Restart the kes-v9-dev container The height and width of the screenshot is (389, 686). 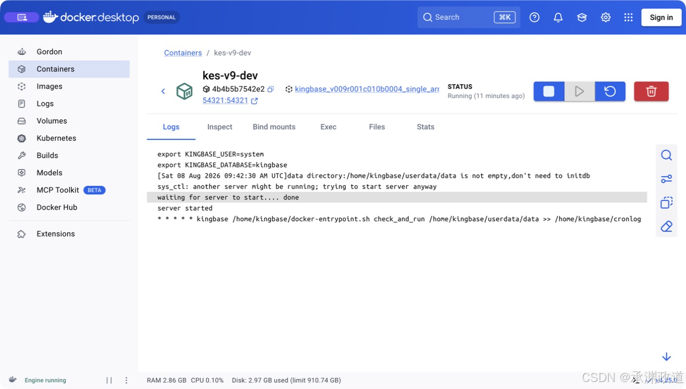(x=610, y=91)
